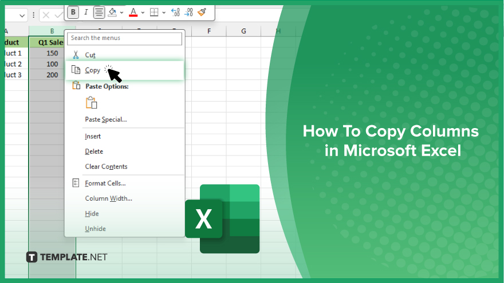The width and height of the screenshot is (504, 283).
Task: Open fill color dropdown arrow
Action: [122, 13]
